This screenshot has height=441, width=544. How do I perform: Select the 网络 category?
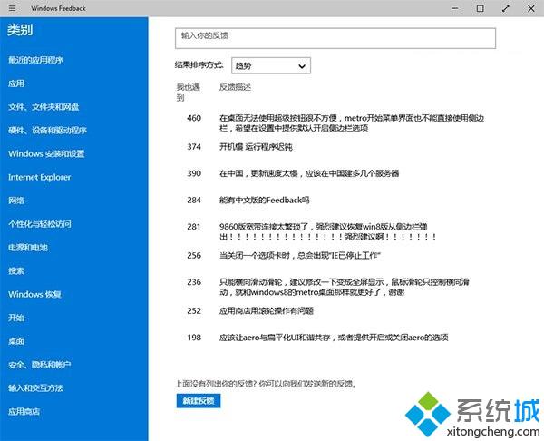coord(16,201)
